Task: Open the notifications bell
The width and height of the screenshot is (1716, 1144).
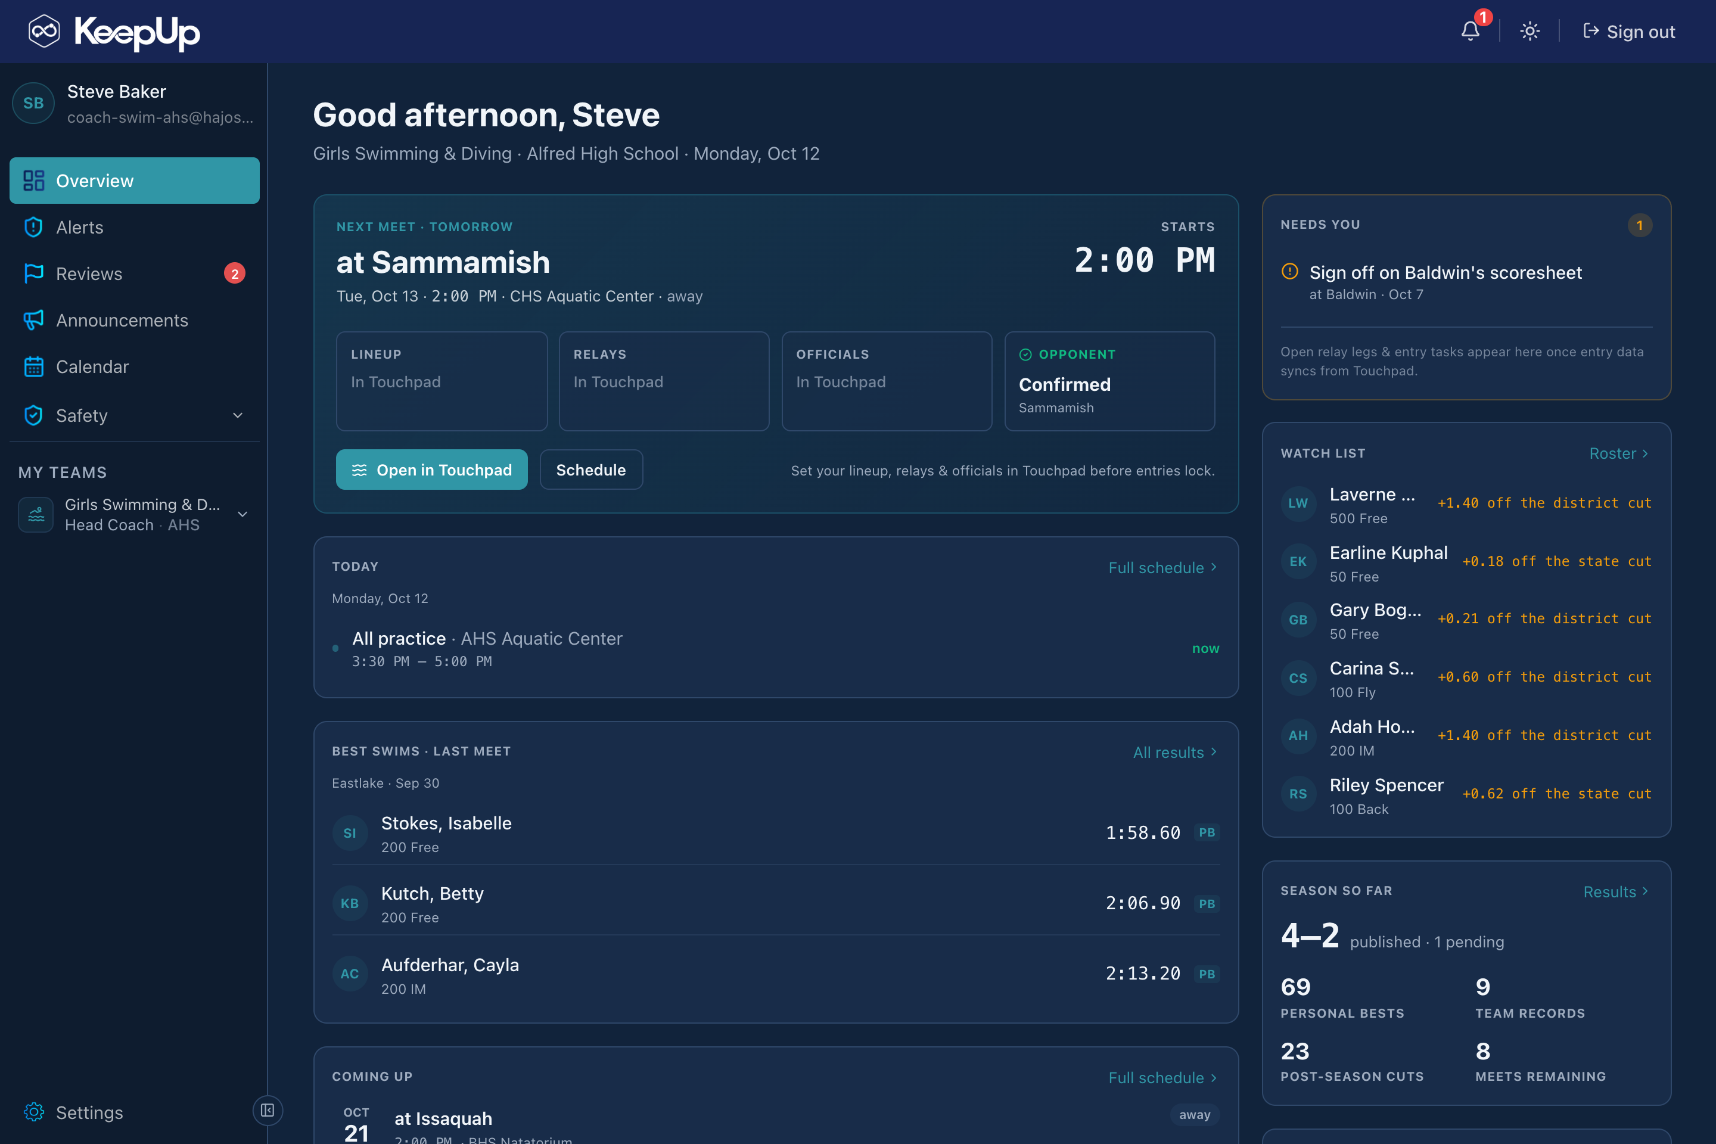Action: click(x=1470, y=32)
